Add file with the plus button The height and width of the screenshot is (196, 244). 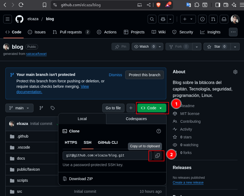131,108
